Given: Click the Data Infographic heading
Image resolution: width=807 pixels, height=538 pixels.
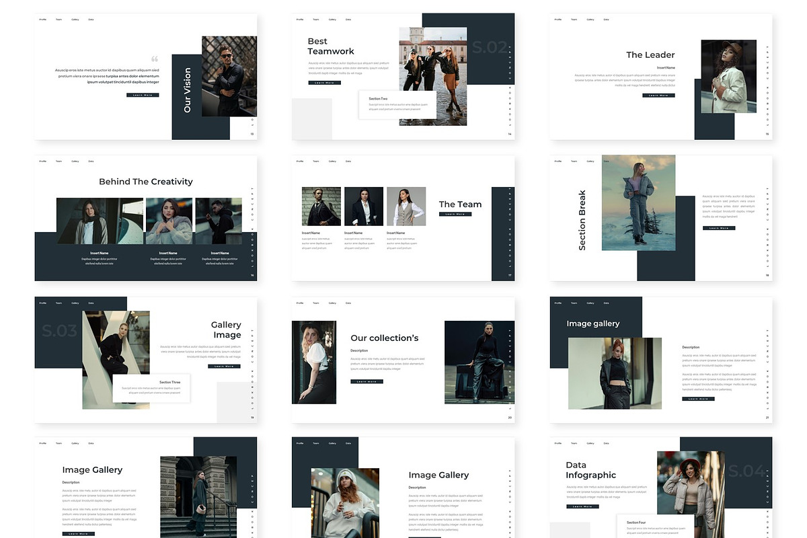Looking at the screenshot, I should (591, 470).
